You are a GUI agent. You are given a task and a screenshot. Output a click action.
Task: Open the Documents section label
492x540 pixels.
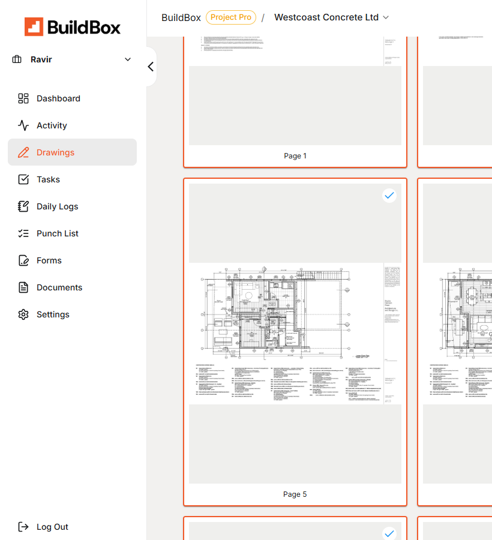(59, 287)
